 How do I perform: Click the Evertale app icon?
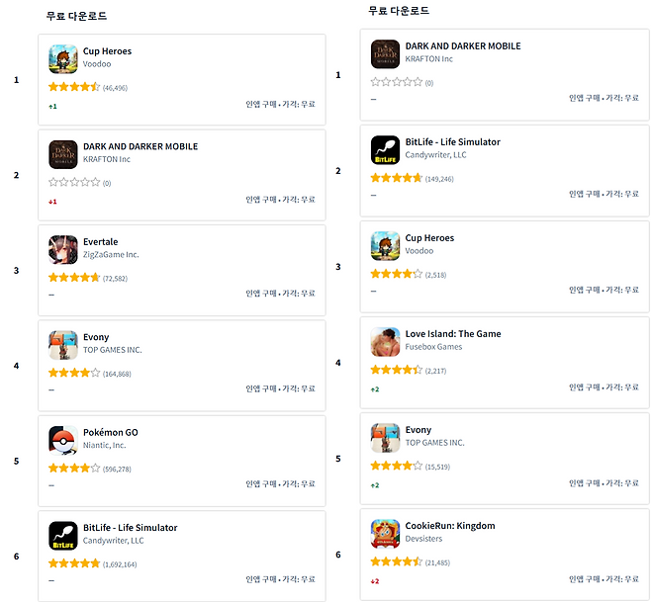tap(63, 250)
